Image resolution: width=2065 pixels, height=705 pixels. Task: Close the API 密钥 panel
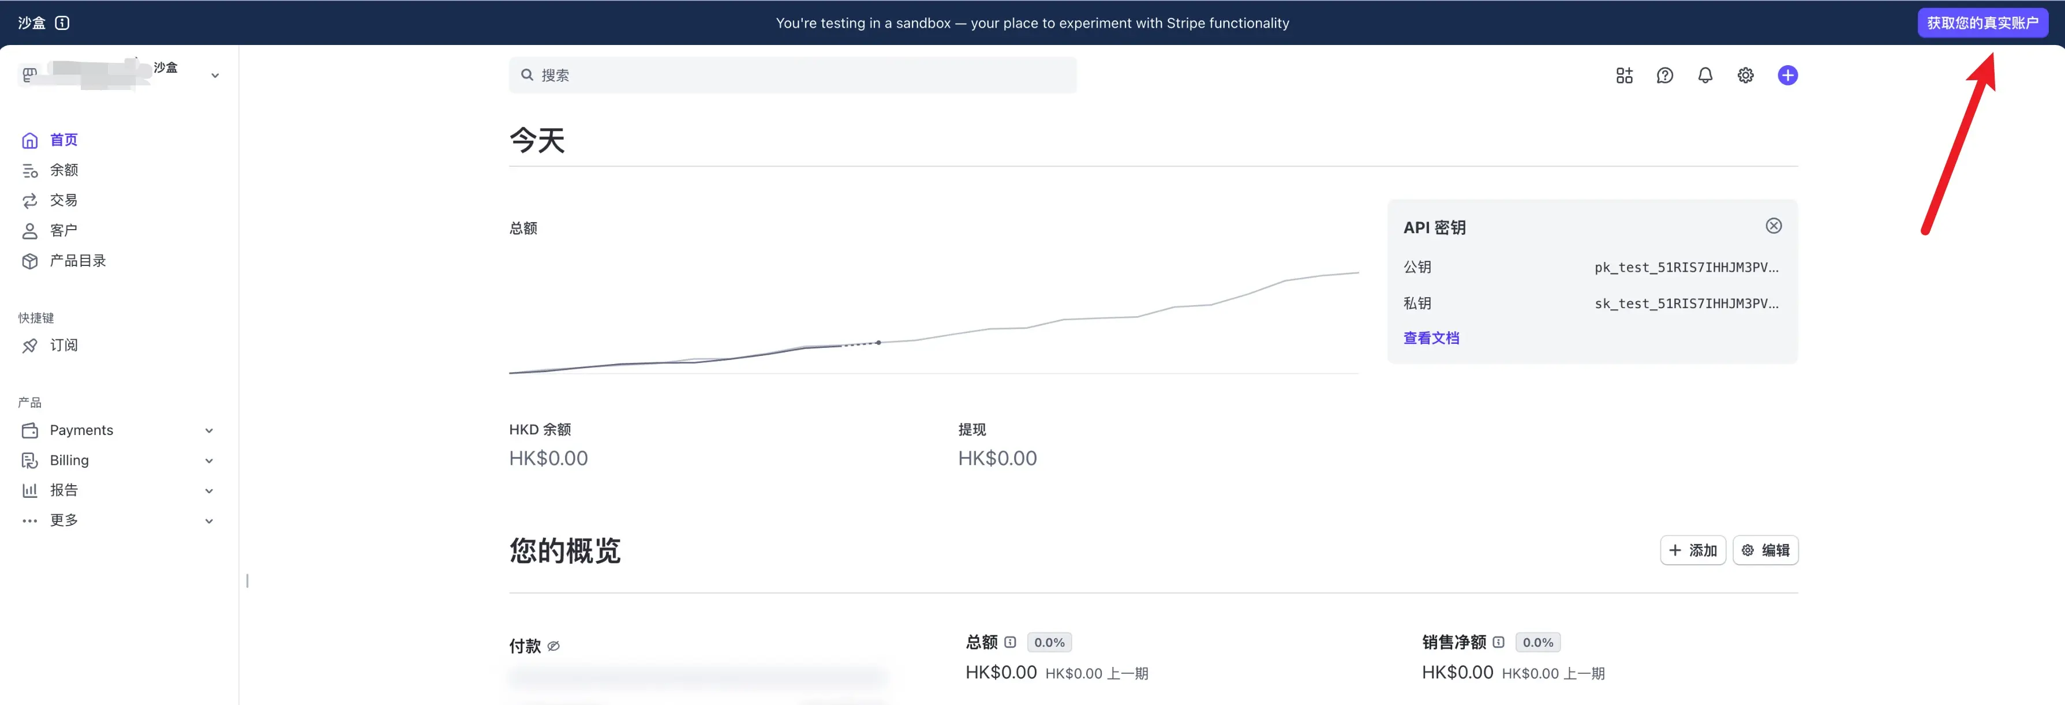pos(1773,226)
